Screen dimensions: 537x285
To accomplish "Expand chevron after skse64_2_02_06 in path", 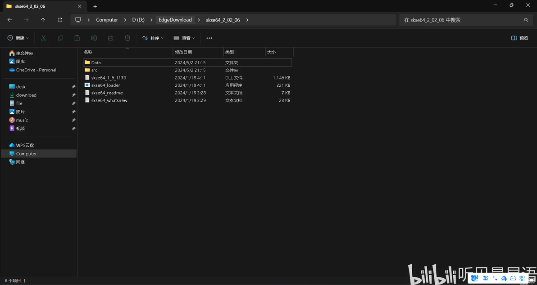I will click(x=246, y=20).
